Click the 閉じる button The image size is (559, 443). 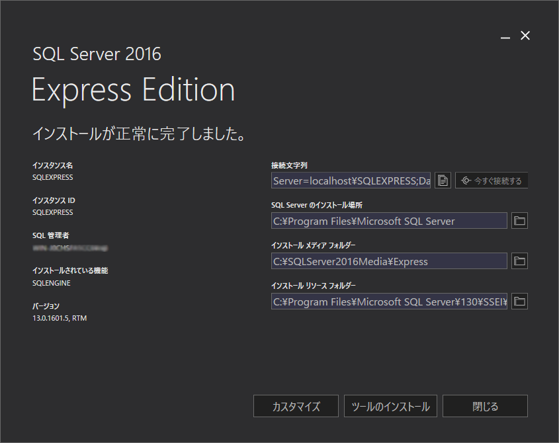[485, 406]
